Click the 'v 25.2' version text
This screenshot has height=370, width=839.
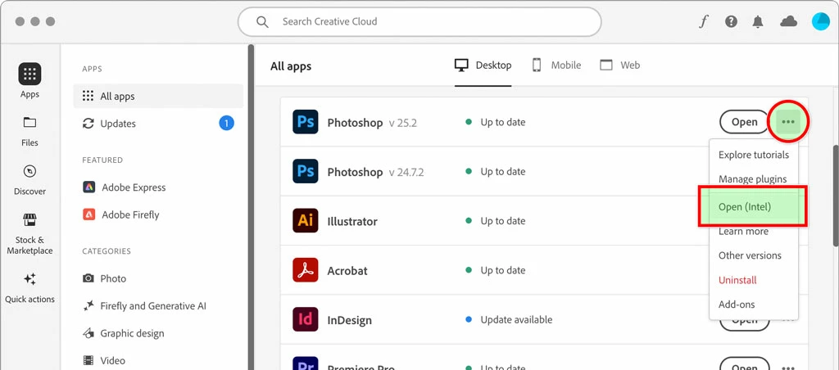(x=402, y=123)
